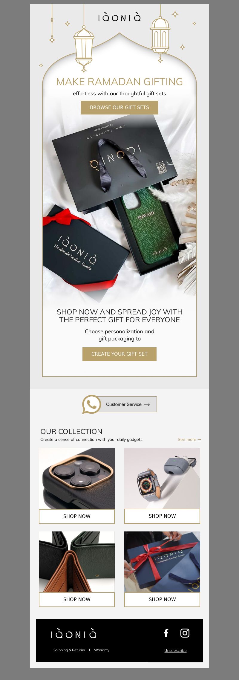239x680 pixels.
Task: Click Shop Now under the gift box
Action: pyautogui.click(x=162, y=599)
